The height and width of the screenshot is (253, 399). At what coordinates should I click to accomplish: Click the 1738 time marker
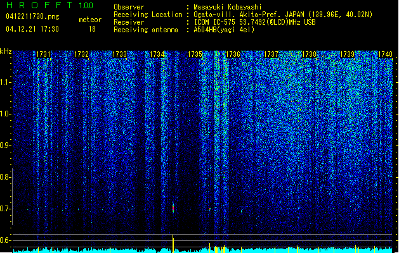pyautogui.click(x=309, y=54)
